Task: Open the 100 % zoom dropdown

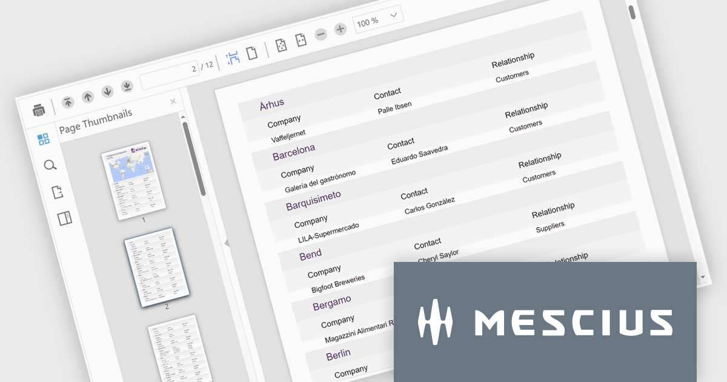Action: 378,19
